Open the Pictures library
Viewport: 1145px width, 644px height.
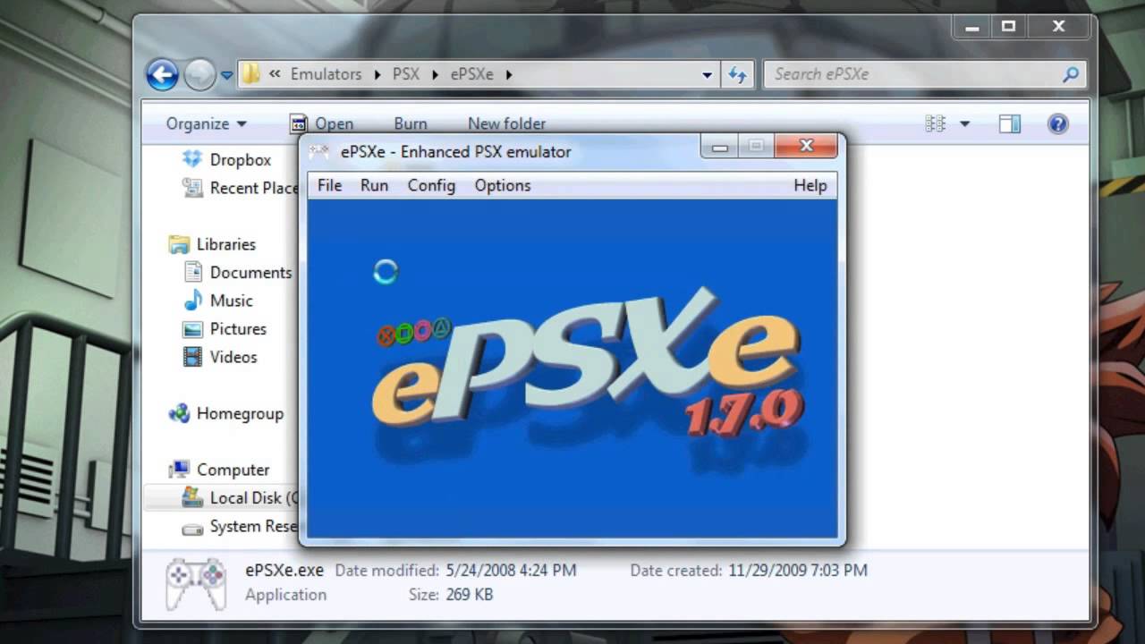238,328
